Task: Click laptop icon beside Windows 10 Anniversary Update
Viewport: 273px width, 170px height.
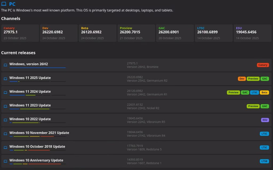Action: point(5,161)
